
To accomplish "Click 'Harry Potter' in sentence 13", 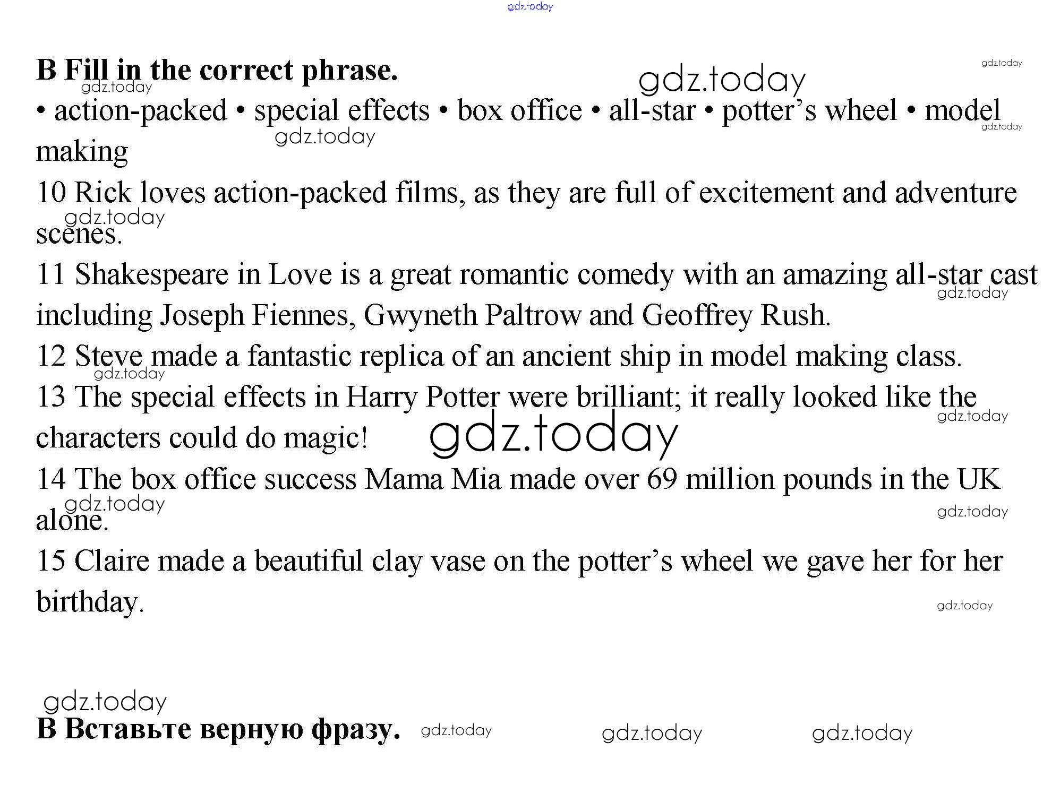I will tap(423, 397).
